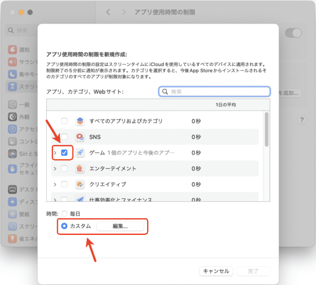Click the SNS category icon
The image size is (316, 285).
click(x=80, y=137)
